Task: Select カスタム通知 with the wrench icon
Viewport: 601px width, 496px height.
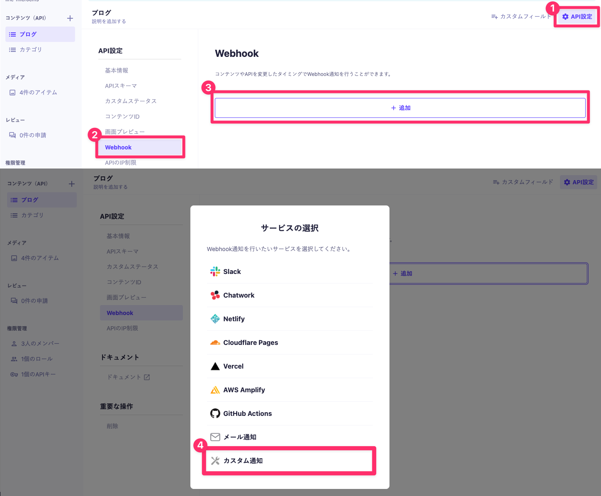Action: [215, 460]
